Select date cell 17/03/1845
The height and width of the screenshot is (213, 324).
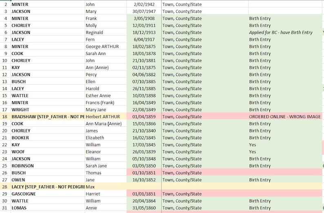(144, 145)
